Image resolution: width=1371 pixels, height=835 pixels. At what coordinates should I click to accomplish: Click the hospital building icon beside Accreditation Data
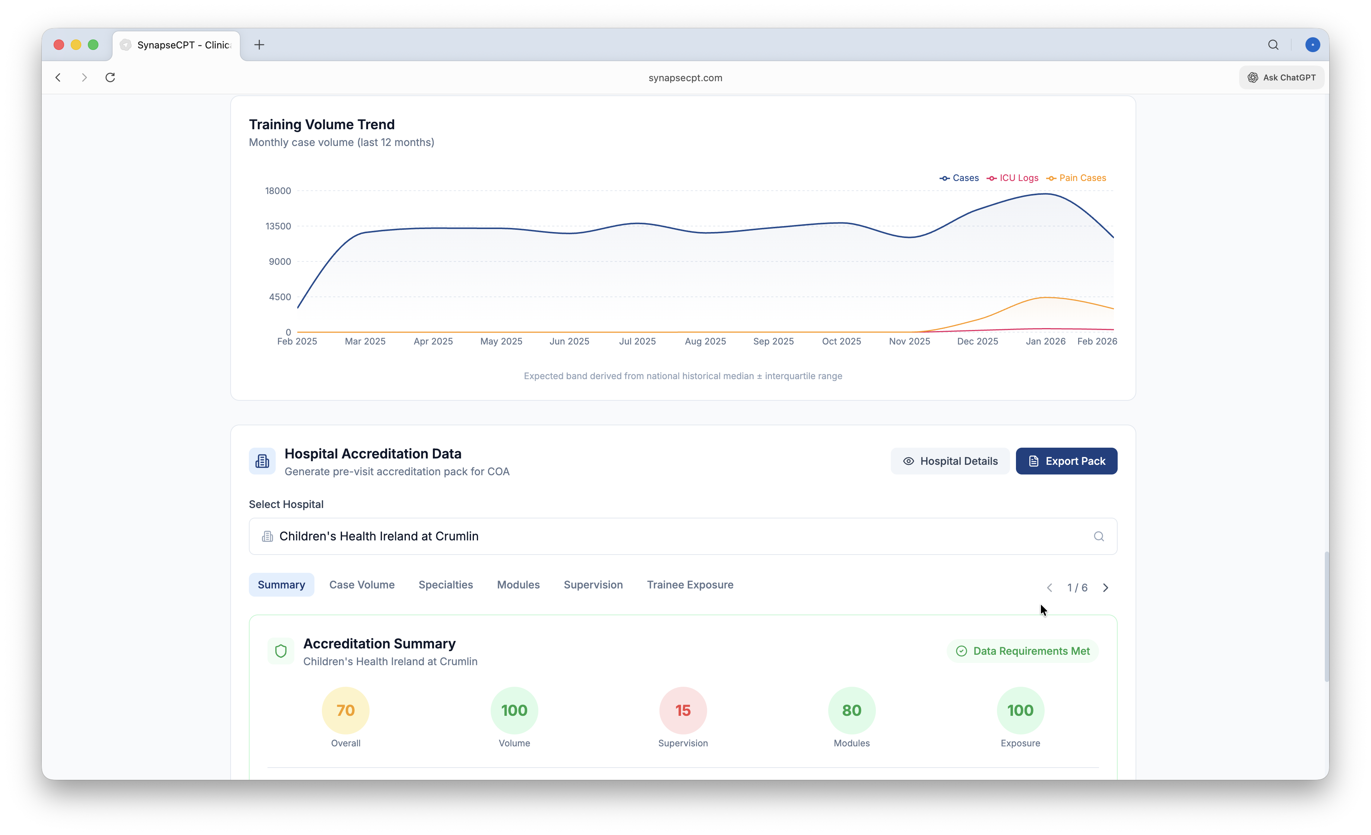(262, 461)
